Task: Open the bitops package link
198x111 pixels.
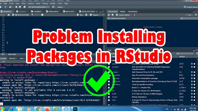Action: (x=114, y=97)
